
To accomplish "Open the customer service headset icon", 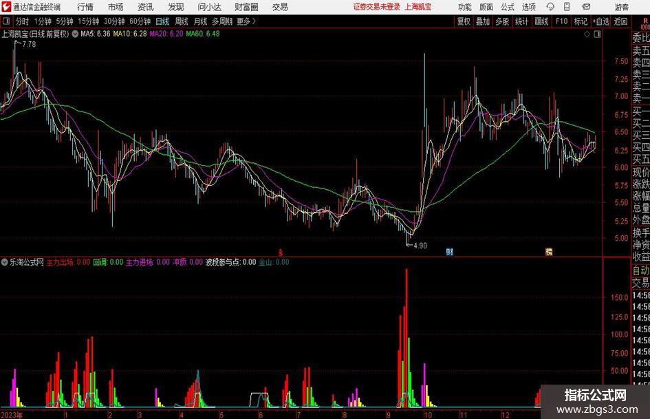I will [550, 7].
